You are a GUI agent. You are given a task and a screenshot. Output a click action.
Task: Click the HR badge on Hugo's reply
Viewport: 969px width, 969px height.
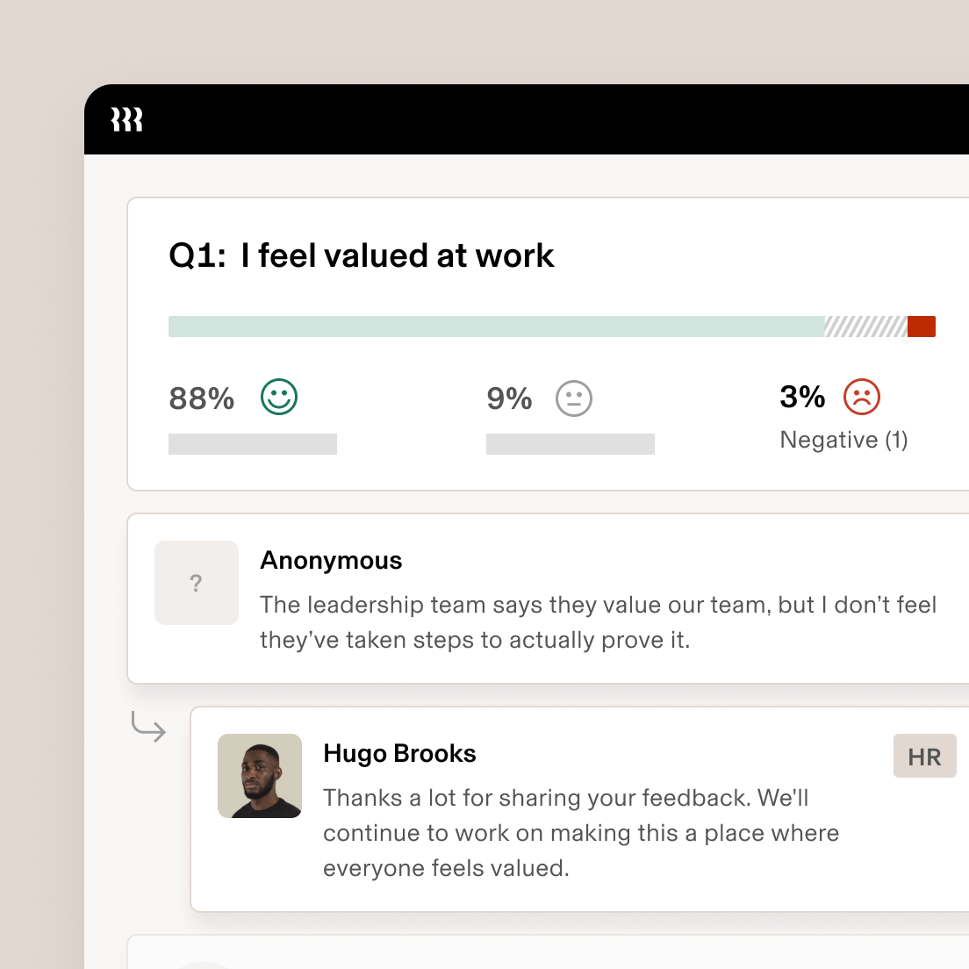924,756
